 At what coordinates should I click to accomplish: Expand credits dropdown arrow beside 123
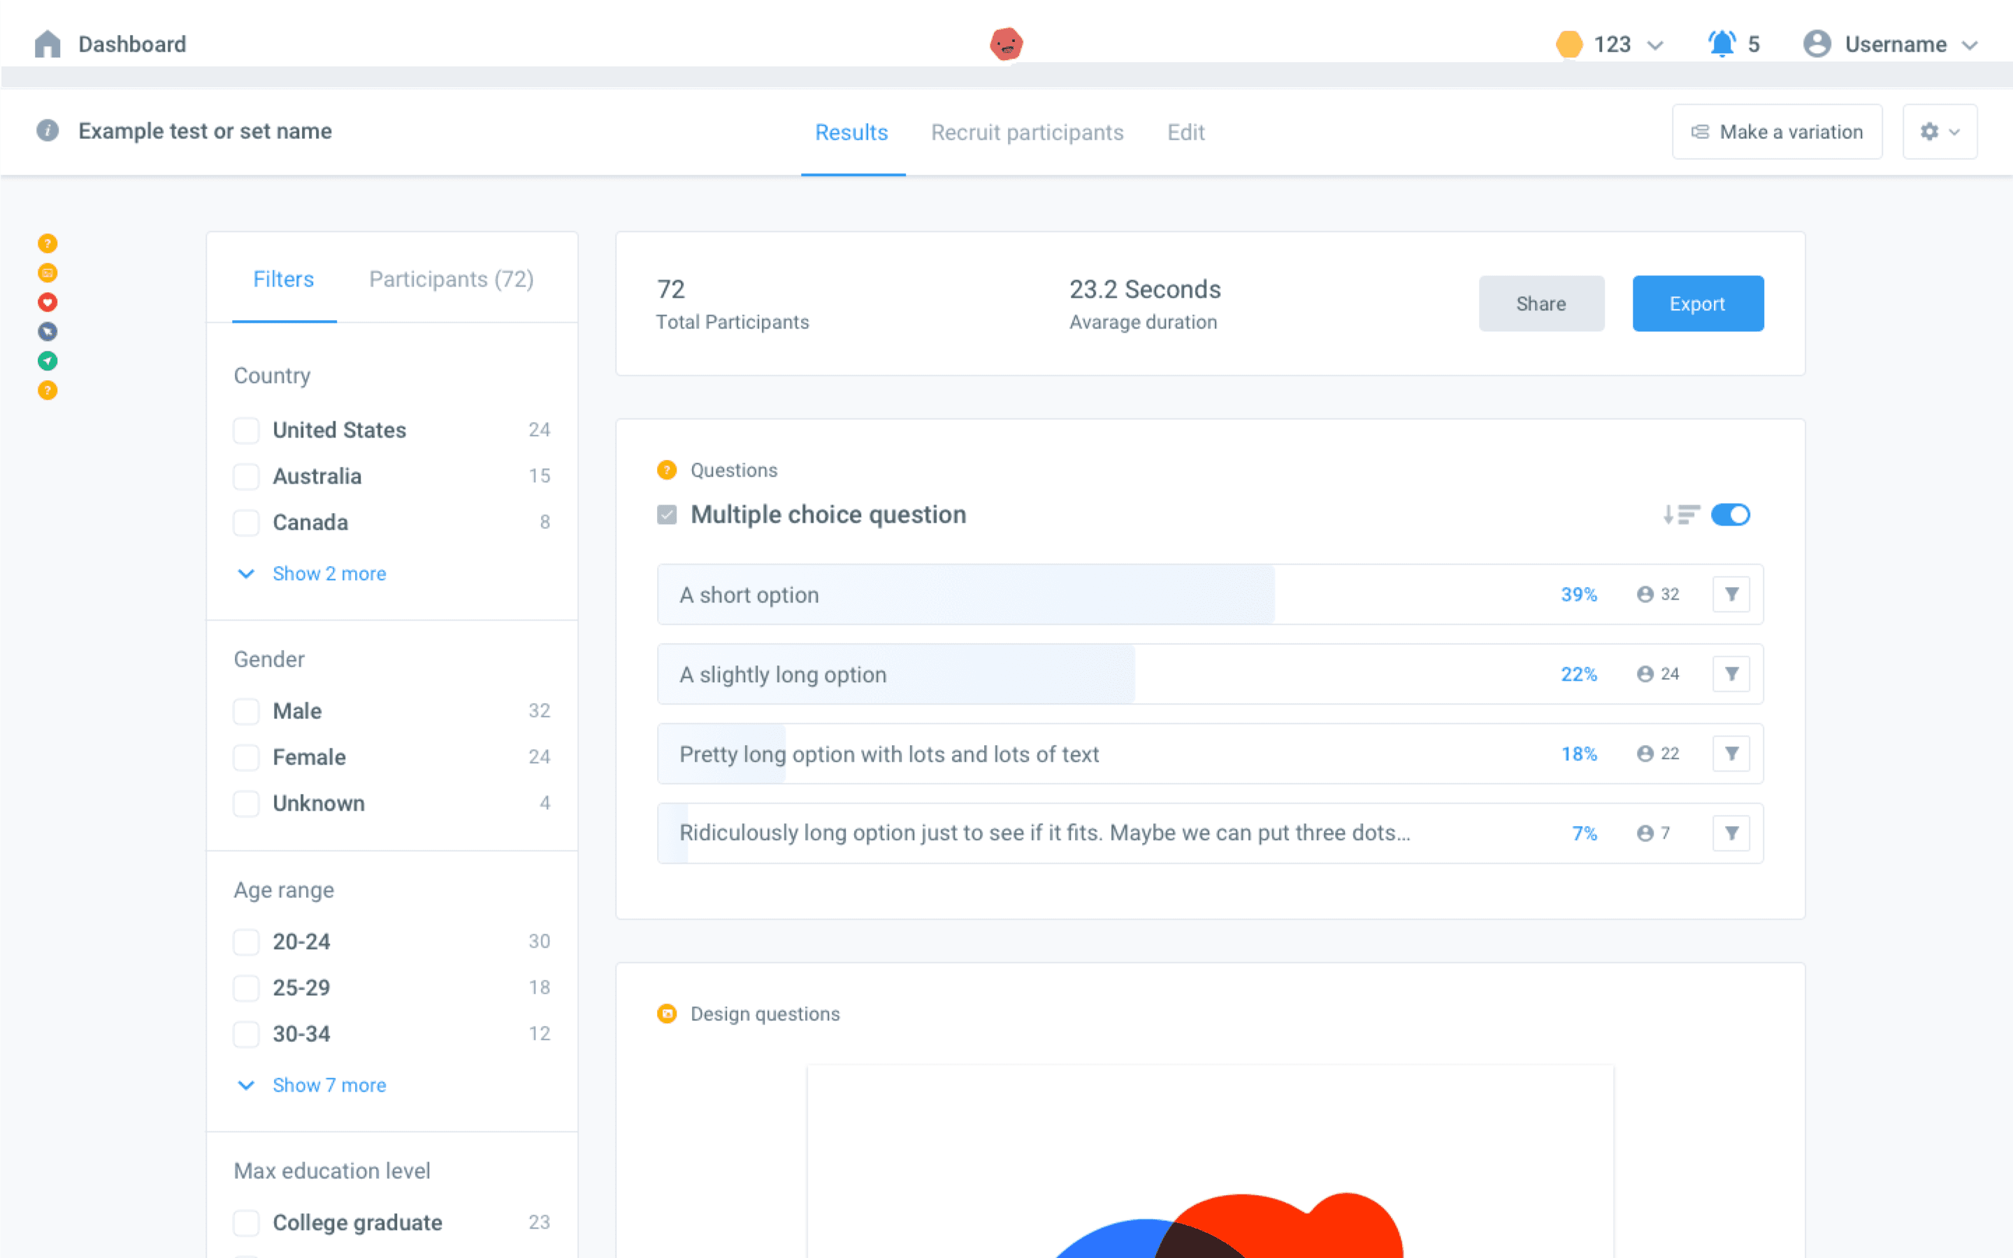coord(1654,45)
